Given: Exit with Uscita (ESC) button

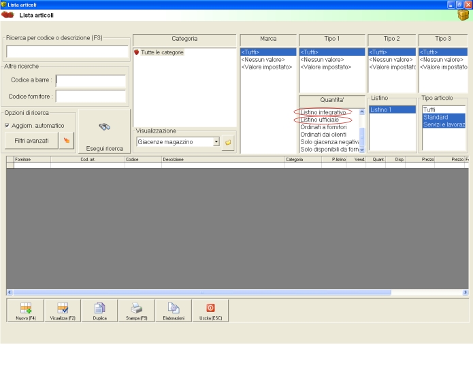Looking at the screenshot, I should click(x=210, y=311).
